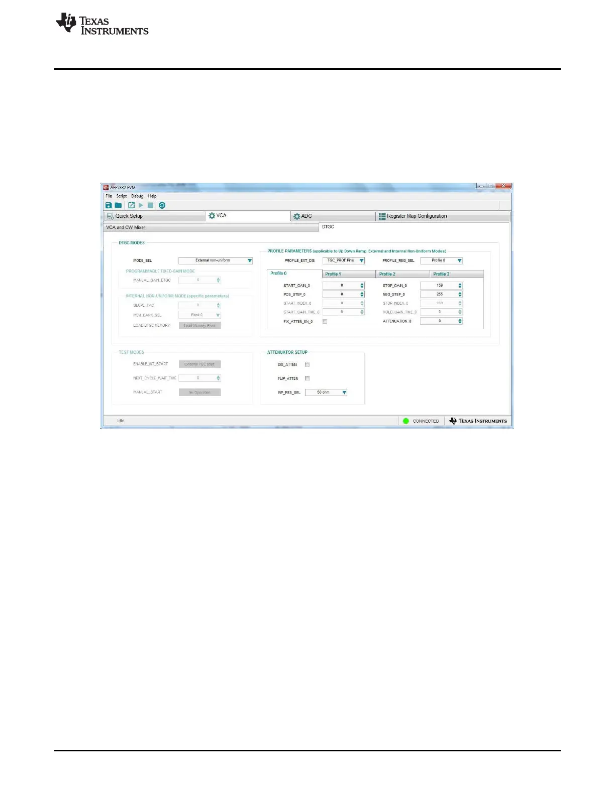This screenshot has width=615, height=795.
Task: Click the NEG_STEP_0 stepper arrows
Action: click(460, 295)
